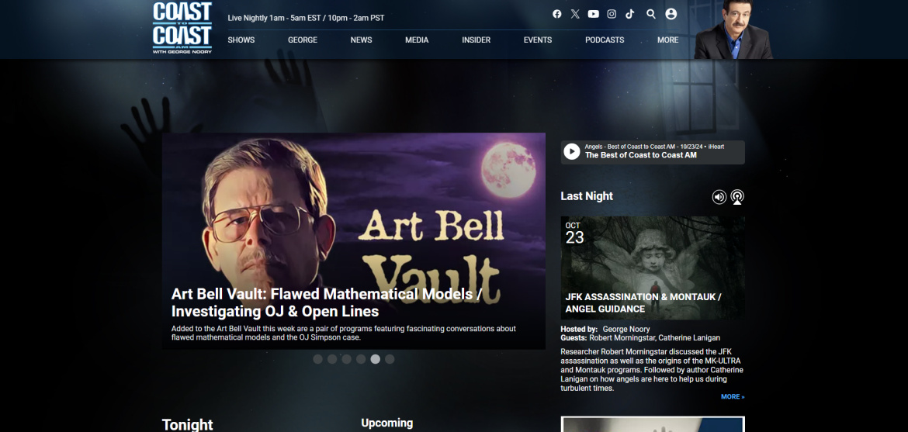Select the third carousel slide dot

click(346, 359)
